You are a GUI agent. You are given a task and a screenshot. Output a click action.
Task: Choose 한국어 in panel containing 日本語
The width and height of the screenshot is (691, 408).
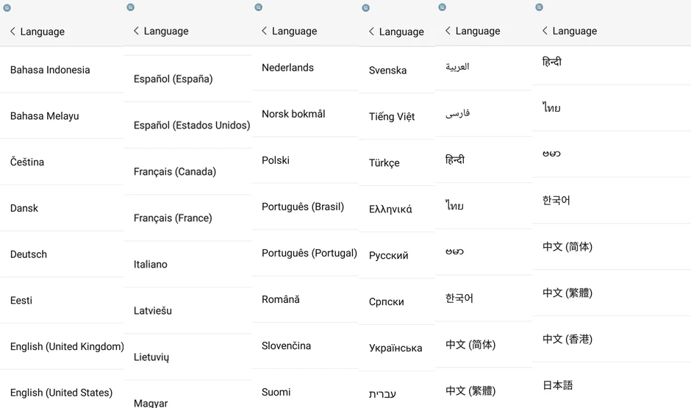[612, 201]
